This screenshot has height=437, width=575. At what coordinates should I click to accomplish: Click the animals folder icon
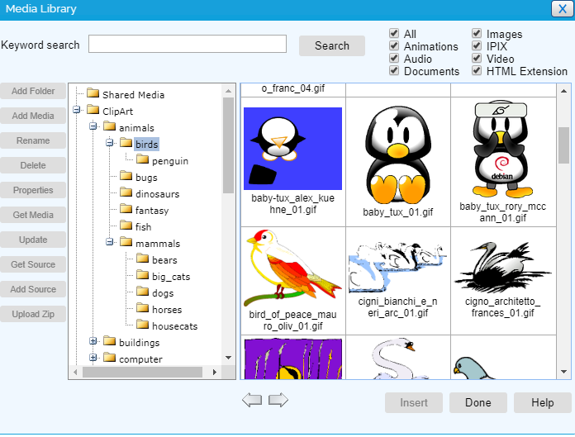point(110,126)
